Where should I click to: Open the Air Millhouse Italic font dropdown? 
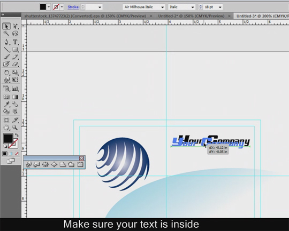162,7
